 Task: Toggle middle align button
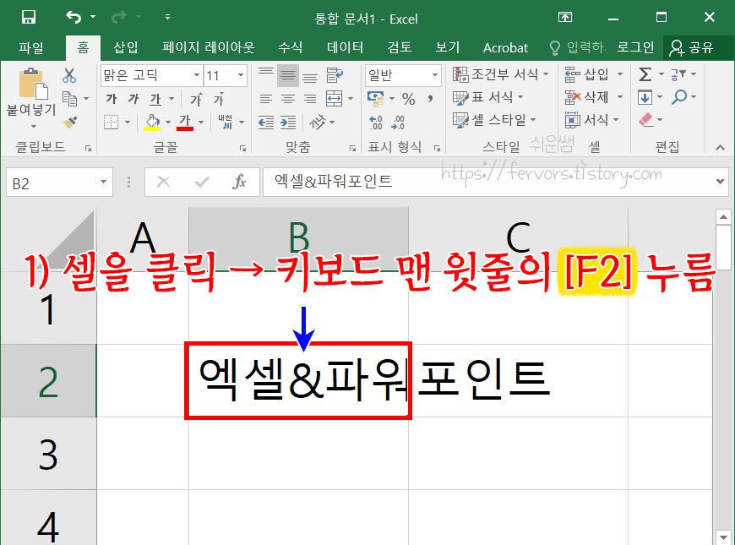click(288, 75)
